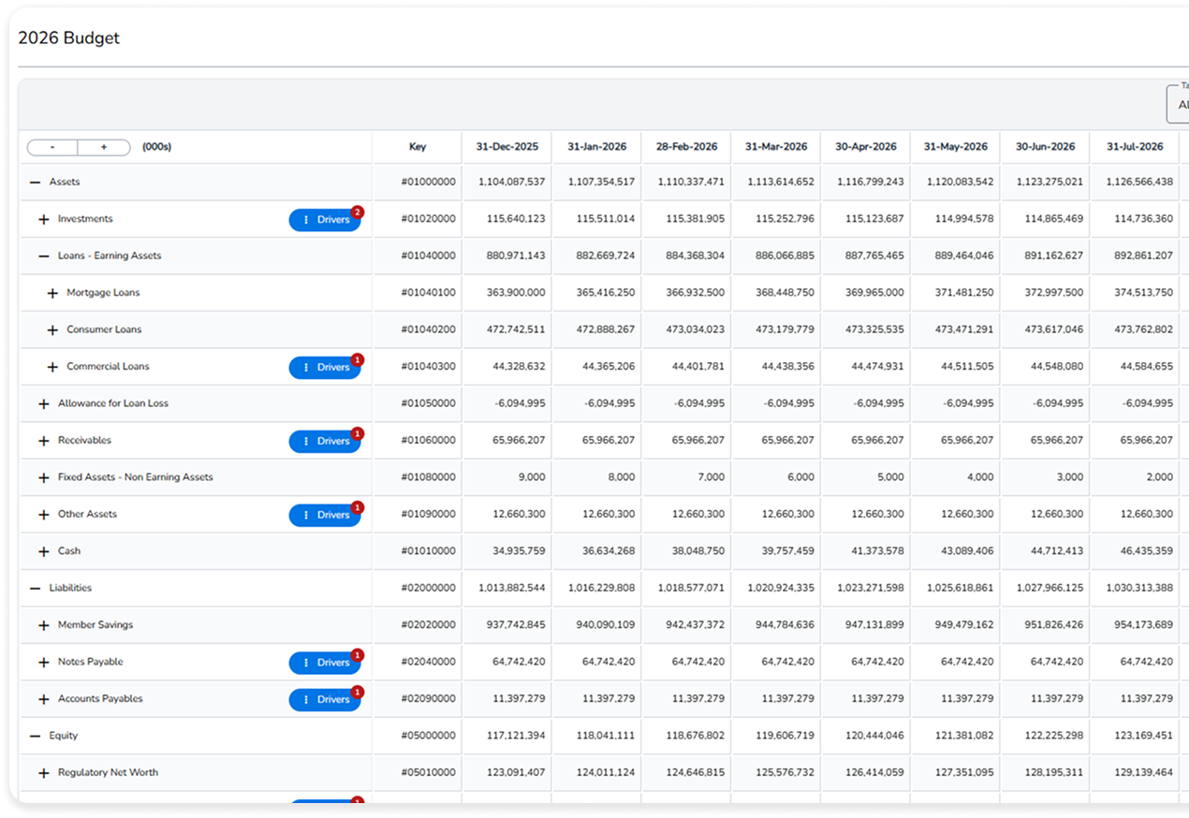1189x818 pixels.
Task: Expand the Other Assets row
Action: tap(43, 515)
